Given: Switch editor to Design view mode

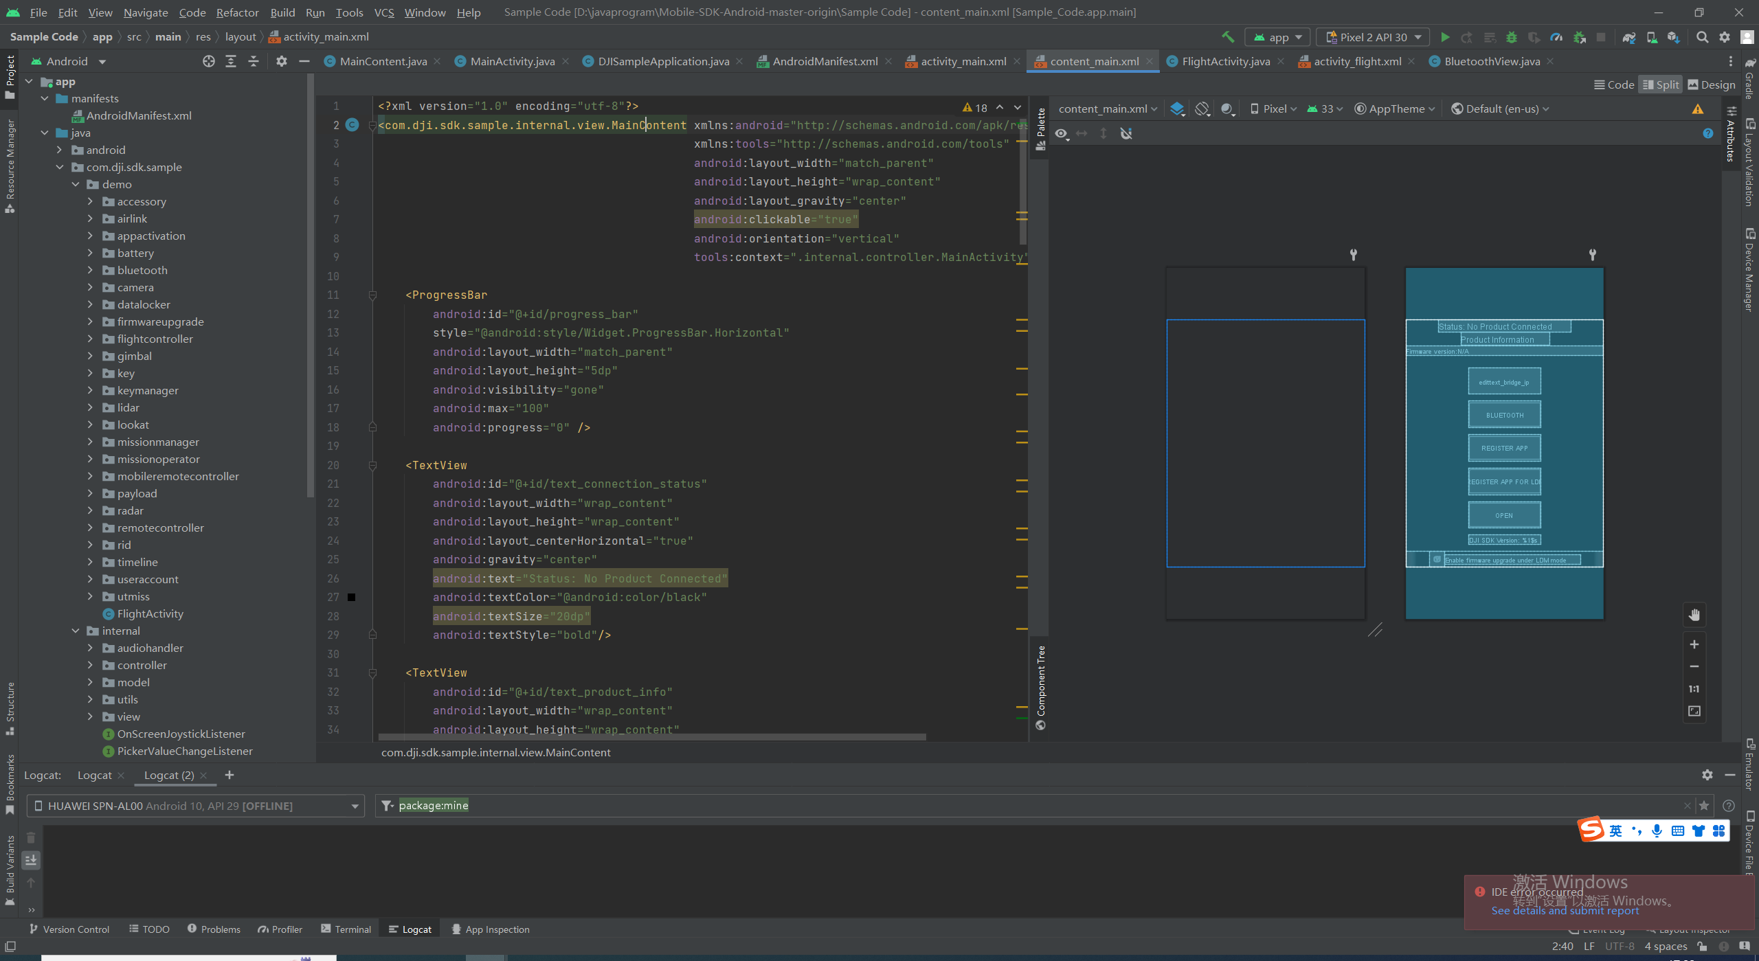Looking at the screenshot, I should (x=1711, y=84).
